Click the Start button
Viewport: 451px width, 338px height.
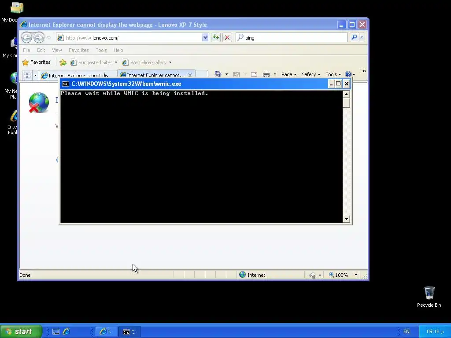tap(21, 331)
